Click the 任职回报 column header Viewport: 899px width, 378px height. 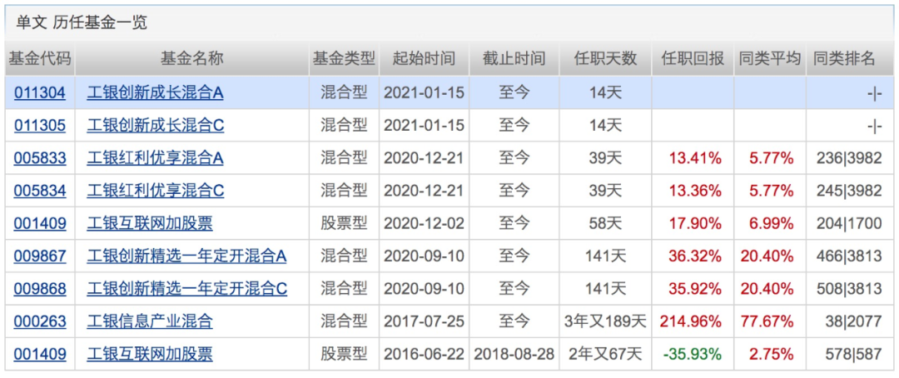click(693, 58)
